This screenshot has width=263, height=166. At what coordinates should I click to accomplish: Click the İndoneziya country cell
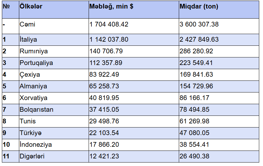click(x=35, y=145)
